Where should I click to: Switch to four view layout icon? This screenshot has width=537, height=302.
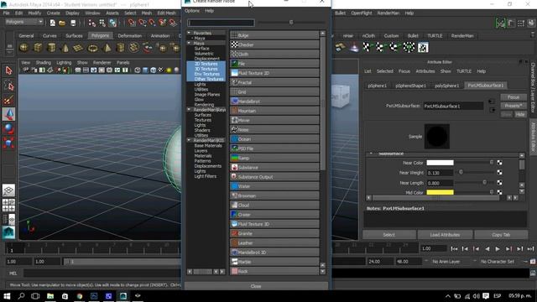(x=8, y=205)
